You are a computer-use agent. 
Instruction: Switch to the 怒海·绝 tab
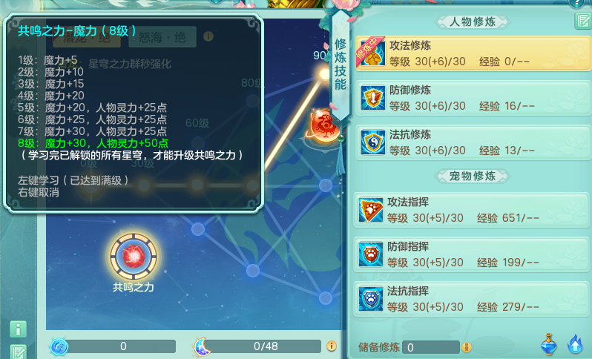tap(162, 37)
